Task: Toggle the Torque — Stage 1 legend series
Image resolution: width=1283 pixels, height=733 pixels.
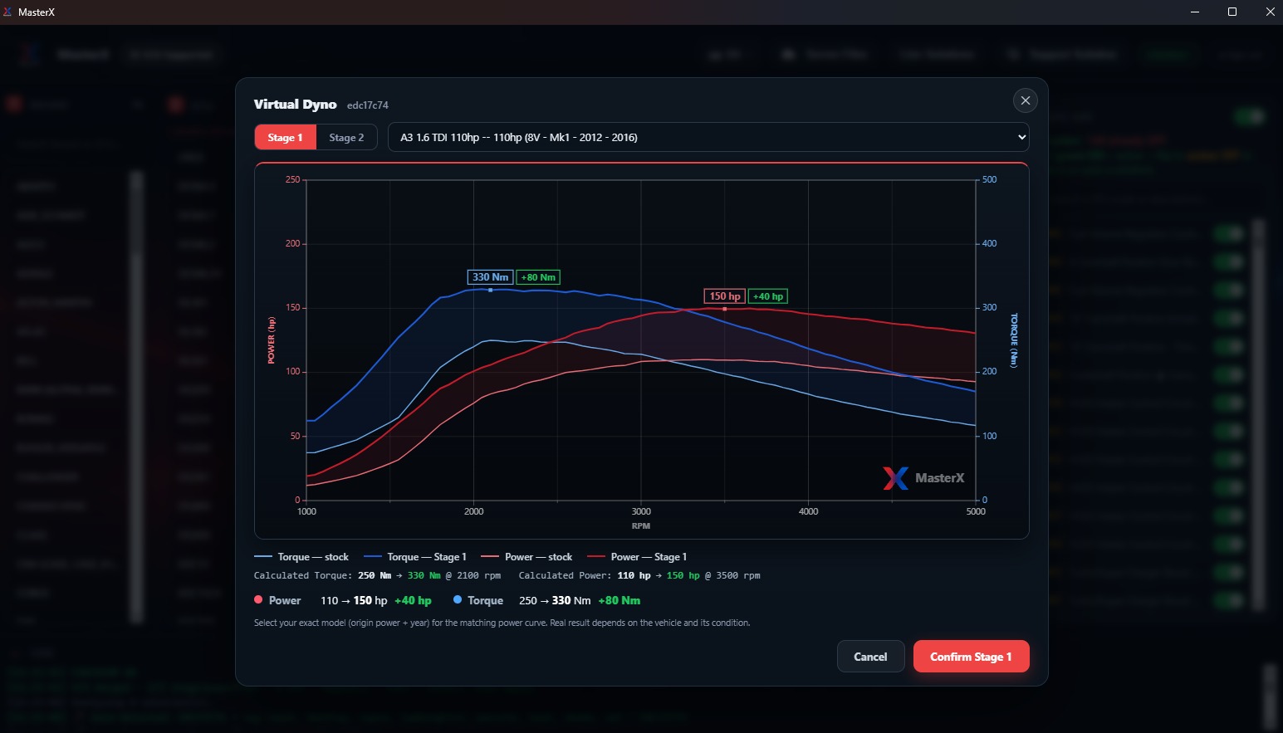Action: click(415, 557)
